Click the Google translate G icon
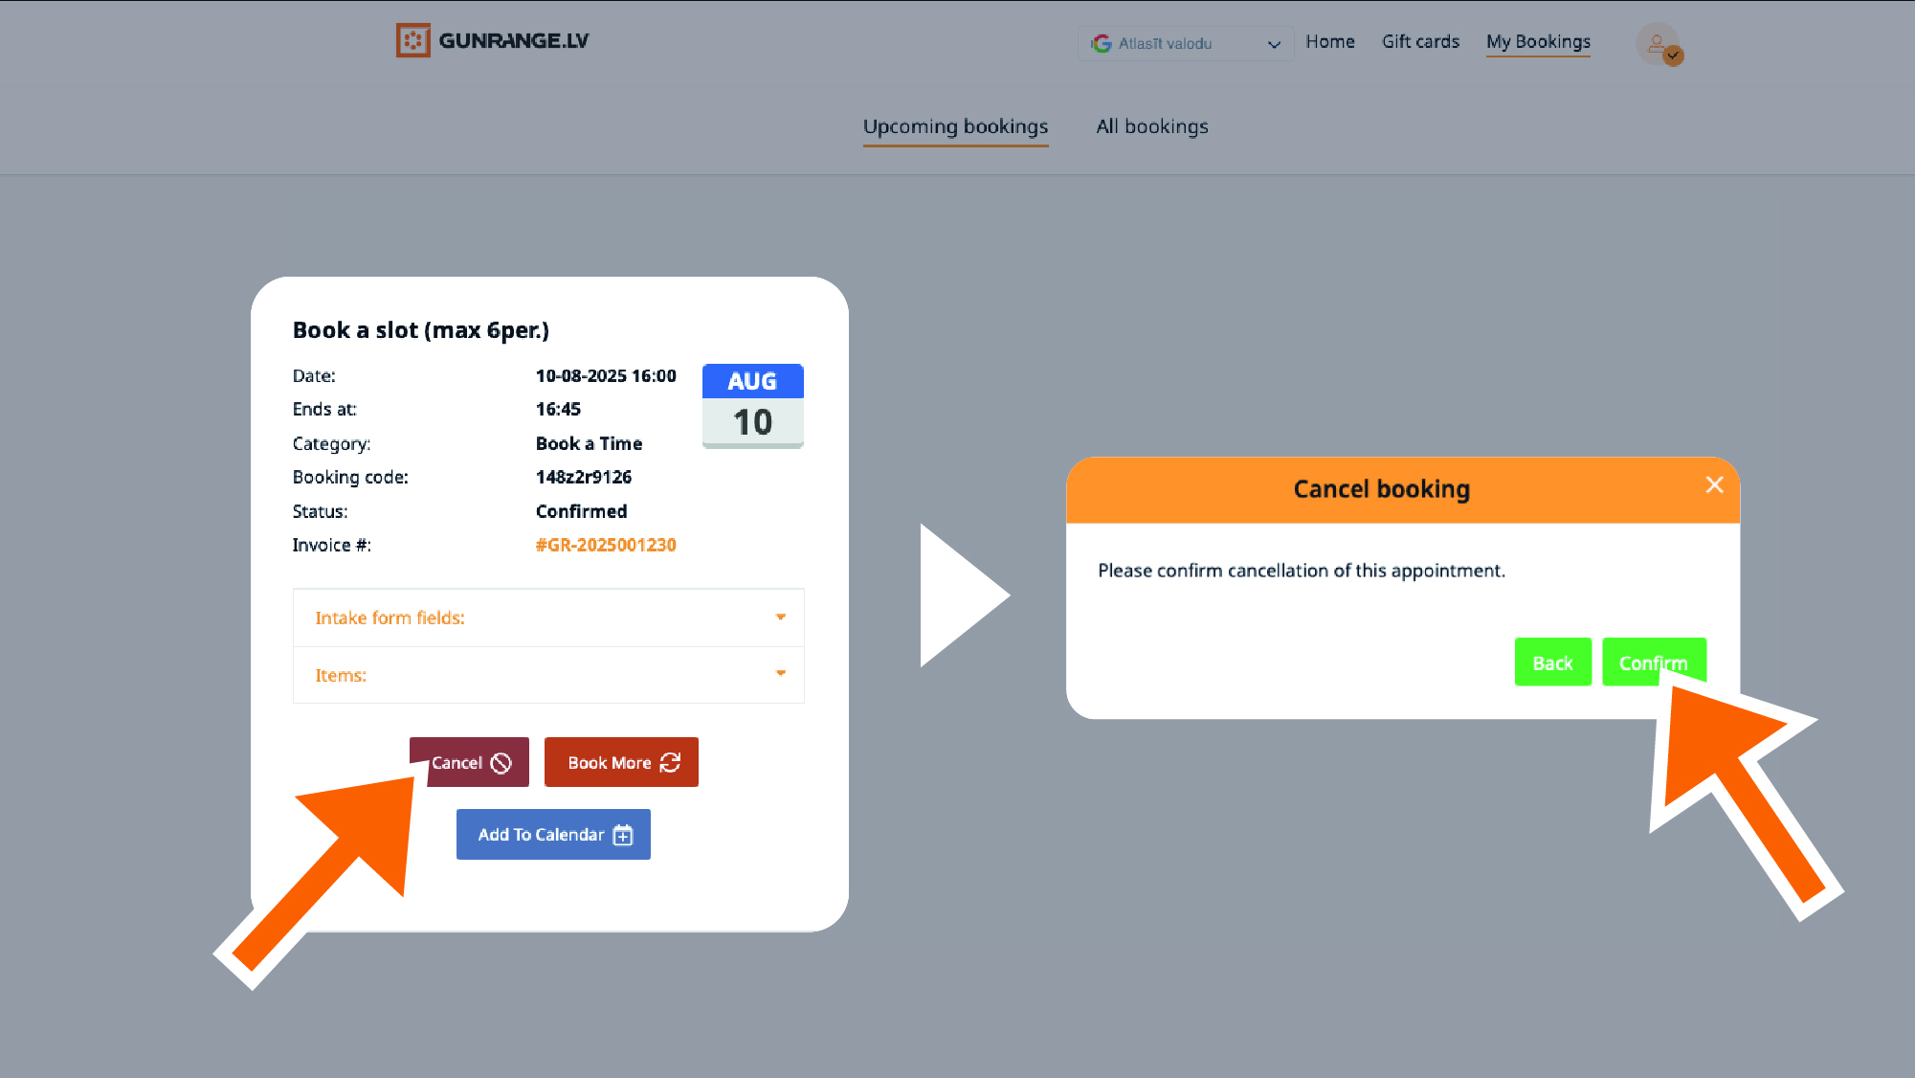Viewport: 1915px width, 1078px height. (x=1102, y=43)
